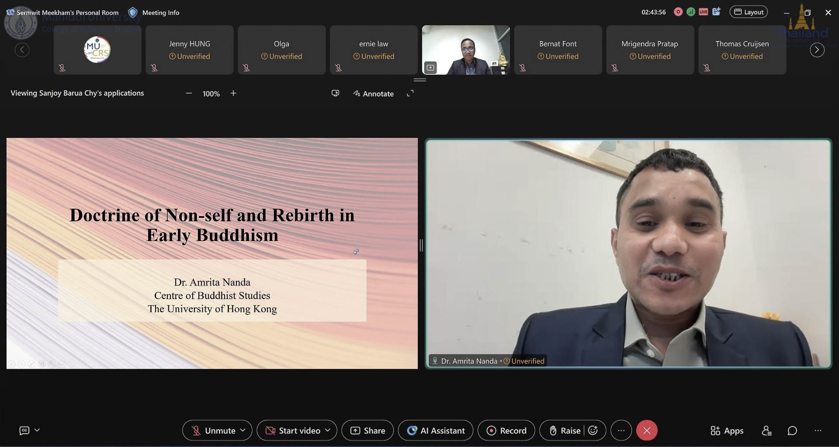Click the Share button
Image resolution: width=839 pixels, height=447 pixels.
367,431
